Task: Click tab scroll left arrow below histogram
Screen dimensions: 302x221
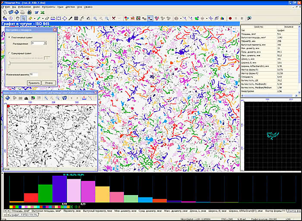Action: coord(5,211)
